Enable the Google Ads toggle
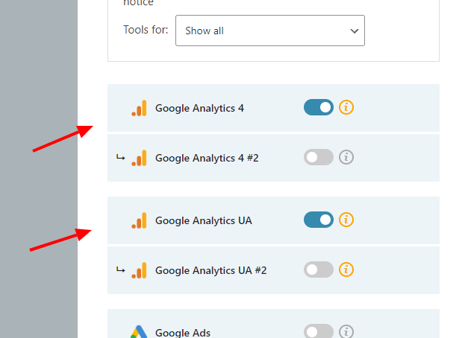The width and height of the screenshot is (468, 338). [x=319, y=332]
